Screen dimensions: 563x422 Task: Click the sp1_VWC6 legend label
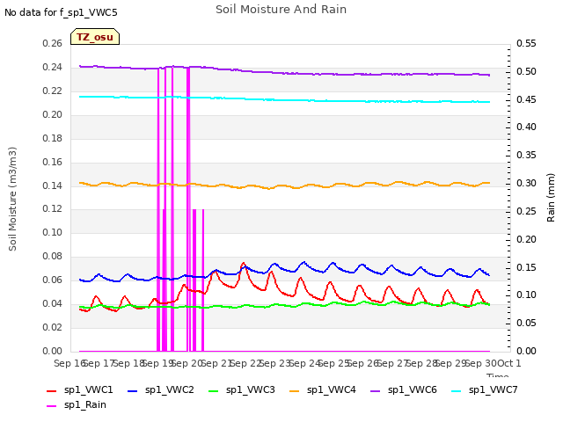click(x=413, y=389)
